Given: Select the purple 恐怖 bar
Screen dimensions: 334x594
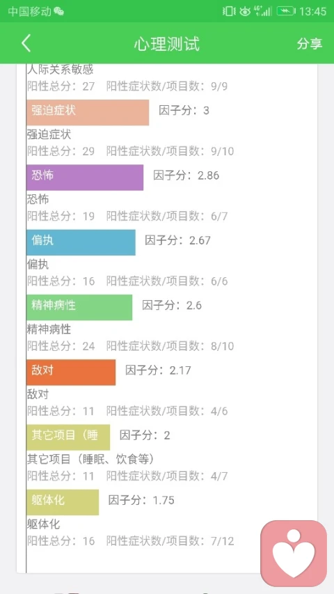Looking at the screenshot, I should coord(85,178).
